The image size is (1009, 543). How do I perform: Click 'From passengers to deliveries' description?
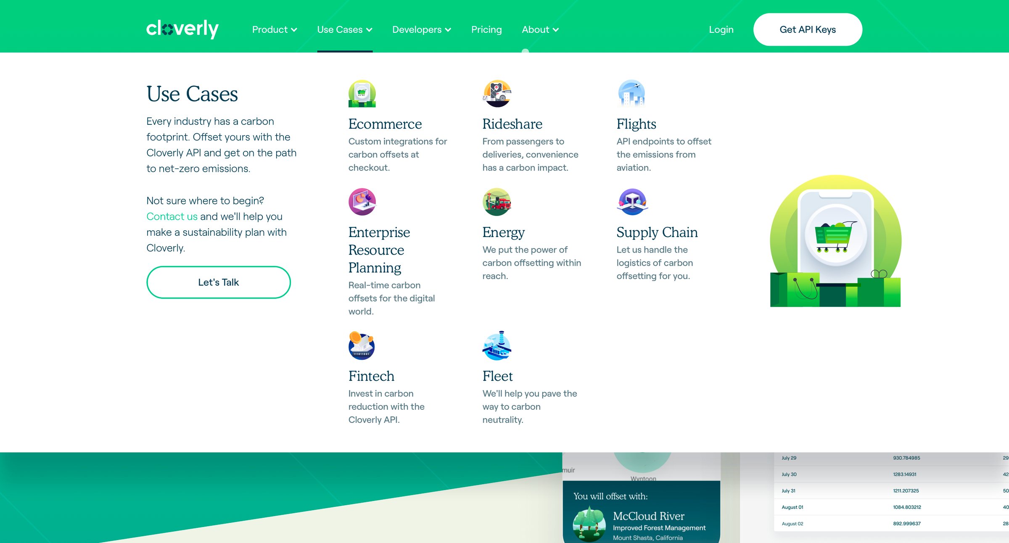pyautogui.click(x=530, y=155)
